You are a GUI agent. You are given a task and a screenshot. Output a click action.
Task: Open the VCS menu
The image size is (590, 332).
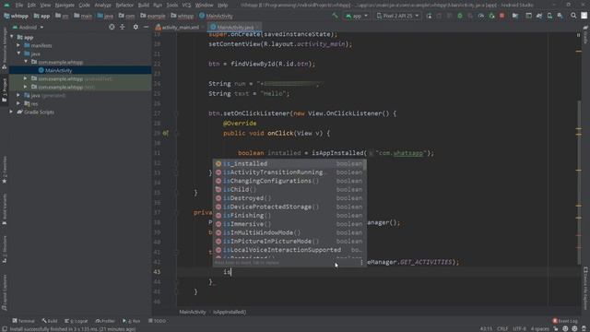pos(186,6)
